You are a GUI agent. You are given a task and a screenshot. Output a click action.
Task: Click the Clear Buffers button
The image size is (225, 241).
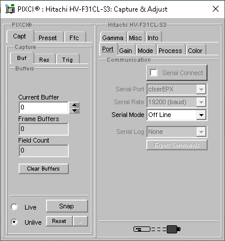point(44,169)
